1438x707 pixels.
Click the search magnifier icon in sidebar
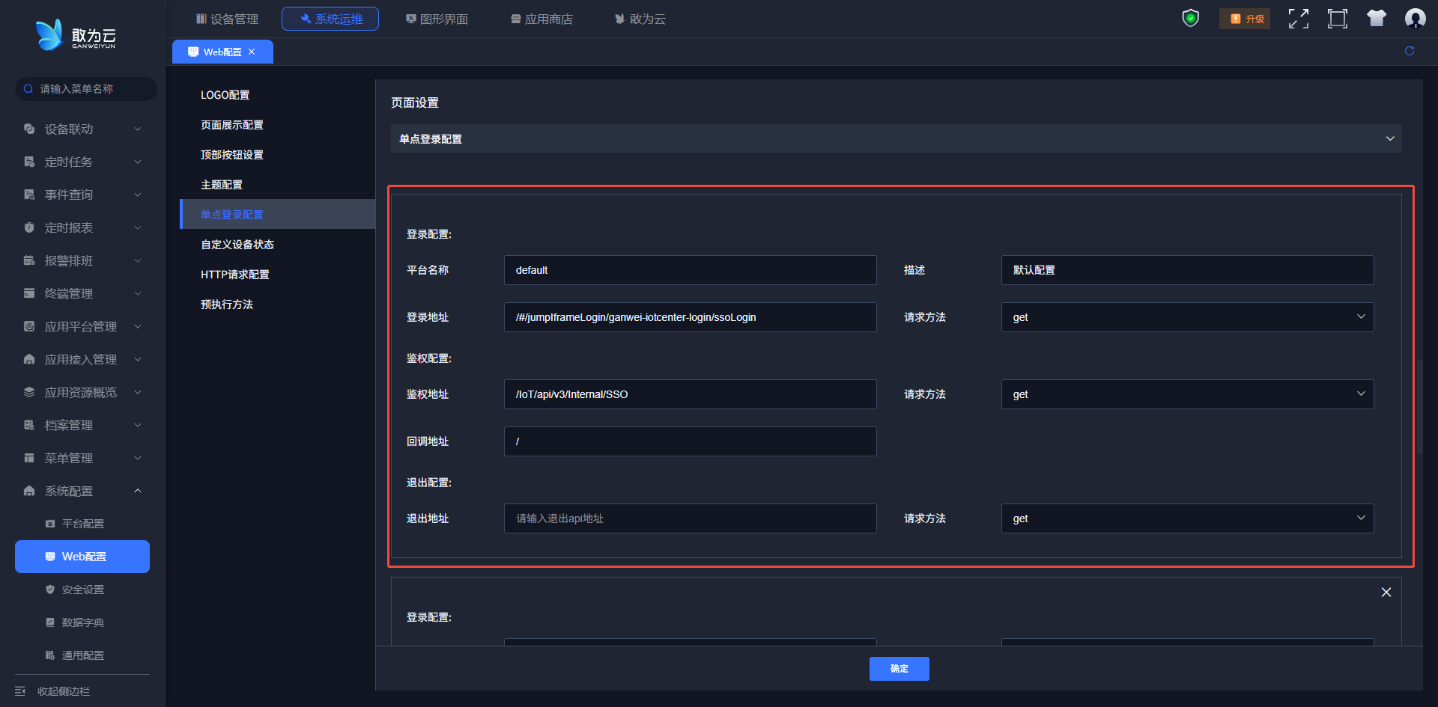pyautogui.click(x=28, y=89)
